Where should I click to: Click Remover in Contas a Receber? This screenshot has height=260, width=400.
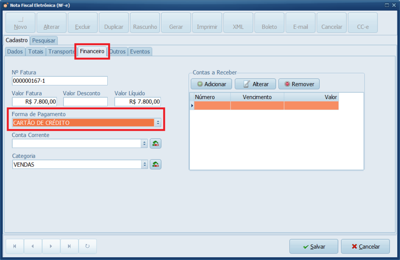click(x=299, y=84)
